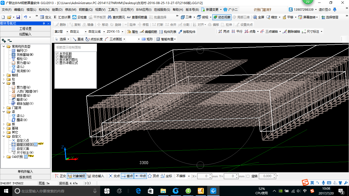Image resolution: width=349 pixels, height=196 pixels.
Task: Click 屏幕旋转 screen rotate
Action: coord(307,17)
